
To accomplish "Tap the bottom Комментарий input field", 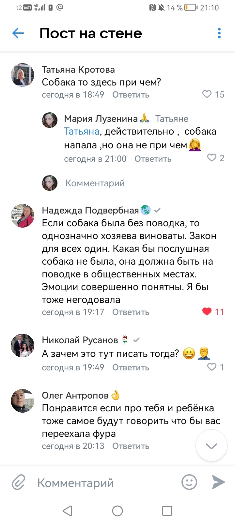I will [98, 483].
